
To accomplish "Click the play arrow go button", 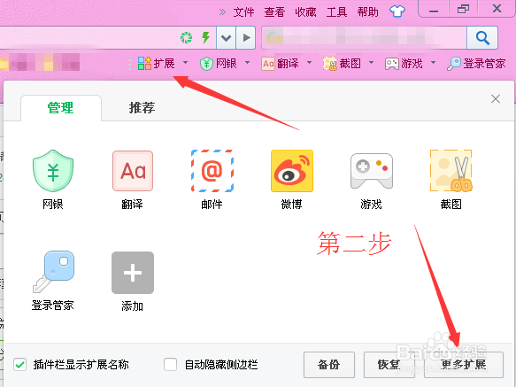I will [x=246, y=38].
